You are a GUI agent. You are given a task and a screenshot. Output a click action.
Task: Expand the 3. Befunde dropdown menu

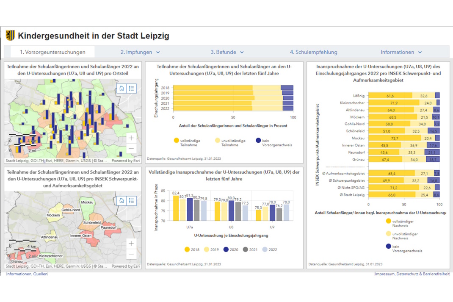(227, 52)
